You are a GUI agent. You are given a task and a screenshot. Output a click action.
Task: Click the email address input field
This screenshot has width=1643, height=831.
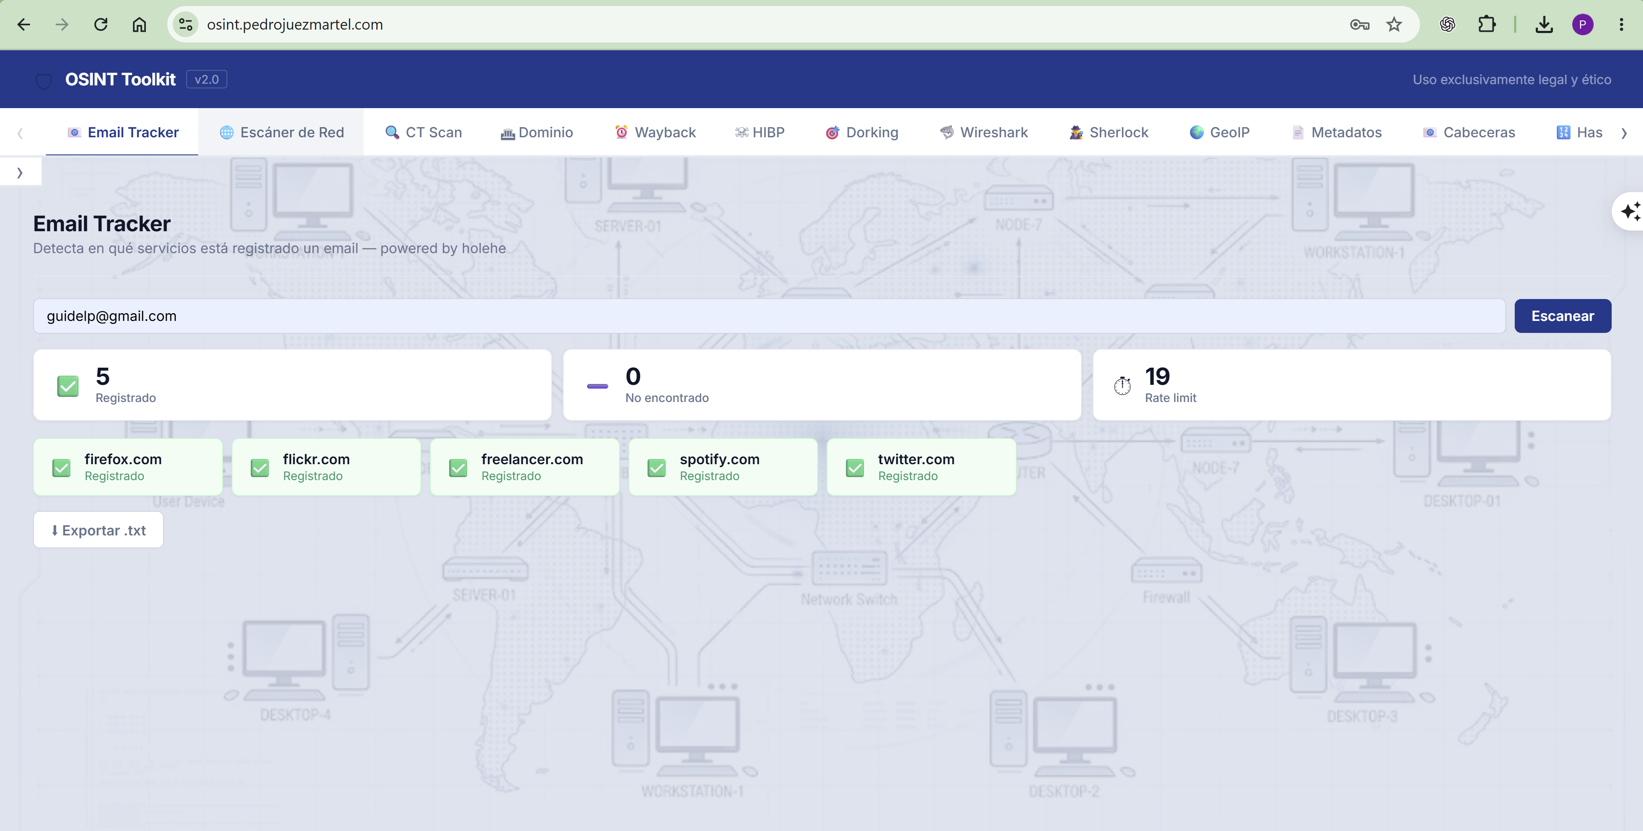coord(769,316)
